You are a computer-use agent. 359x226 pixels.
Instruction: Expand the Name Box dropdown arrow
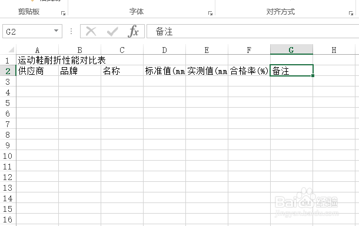tap(56, 31)
